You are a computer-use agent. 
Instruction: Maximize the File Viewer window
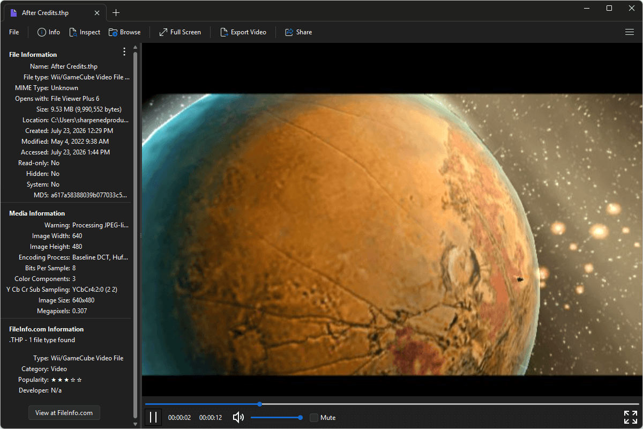(x=609, y=8)
